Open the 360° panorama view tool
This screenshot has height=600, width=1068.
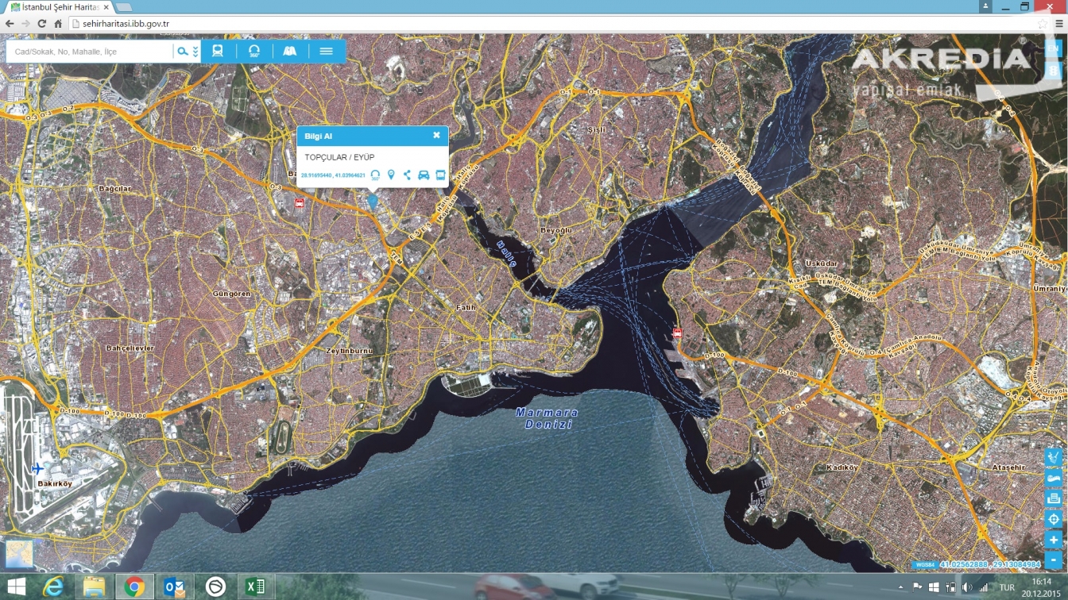click(254, 52)
